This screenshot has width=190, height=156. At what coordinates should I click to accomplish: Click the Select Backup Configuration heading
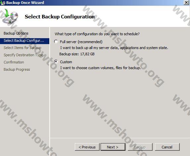coord(60,17)
